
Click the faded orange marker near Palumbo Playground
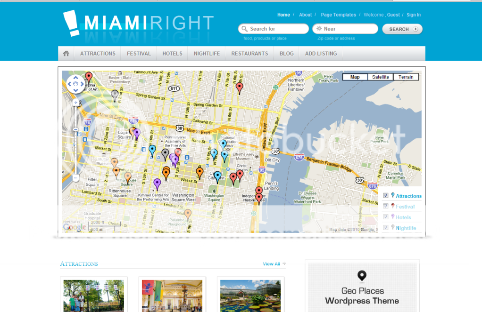click(188, 215)
